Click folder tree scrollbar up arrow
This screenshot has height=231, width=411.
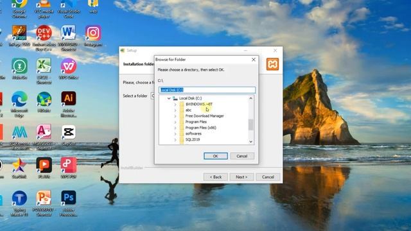[x=251, y=98]
